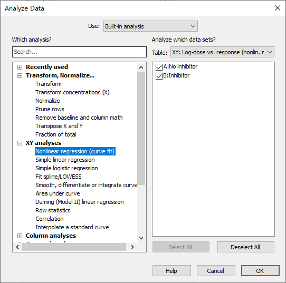
Task: Expand the Column analyses category
Action: click(20, 236)
